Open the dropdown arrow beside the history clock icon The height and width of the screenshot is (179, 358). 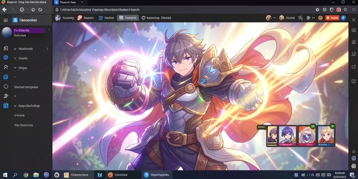tap(27, 9)
